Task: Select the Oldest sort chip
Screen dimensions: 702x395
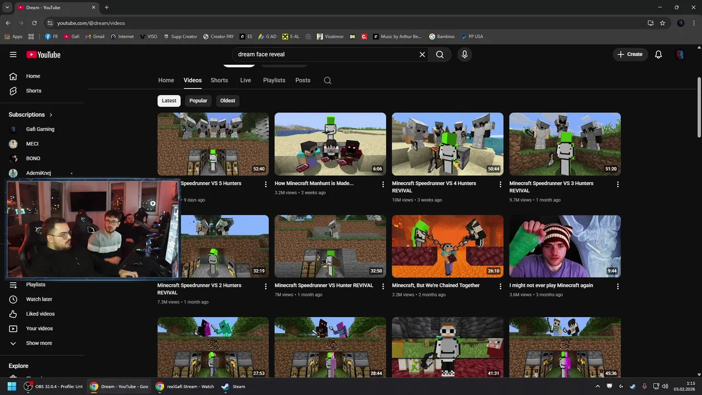Action: pyautogui.click(x=228, y=100)
